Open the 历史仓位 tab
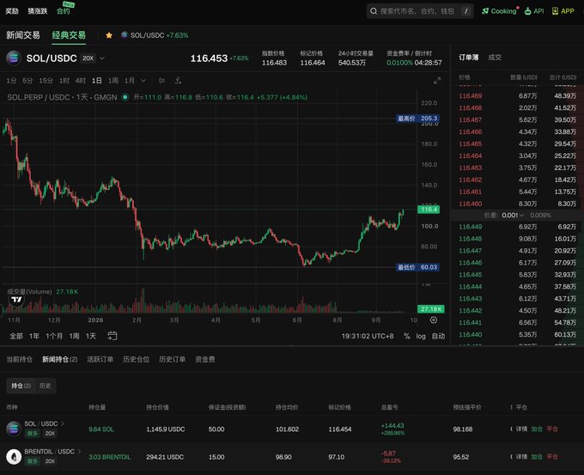 137,359
